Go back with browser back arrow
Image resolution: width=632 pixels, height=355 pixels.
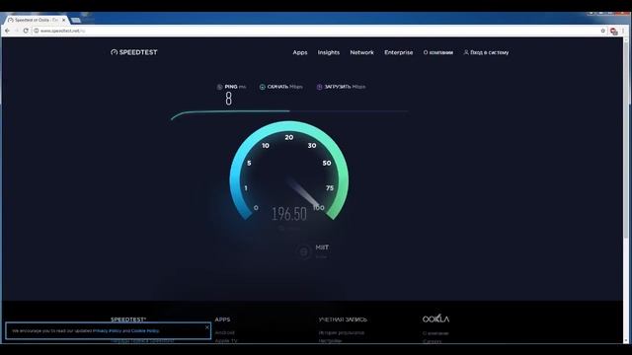(x=7, y=31)
